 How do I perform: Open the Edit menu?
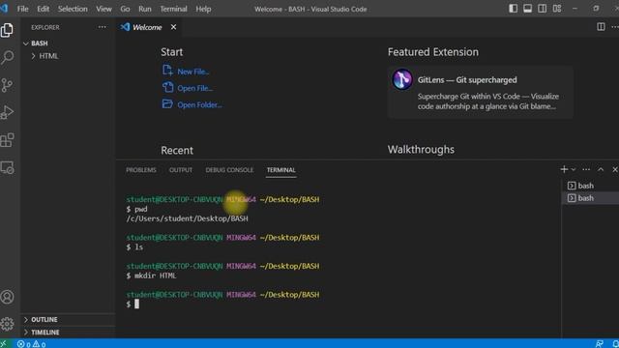[43, 9]
